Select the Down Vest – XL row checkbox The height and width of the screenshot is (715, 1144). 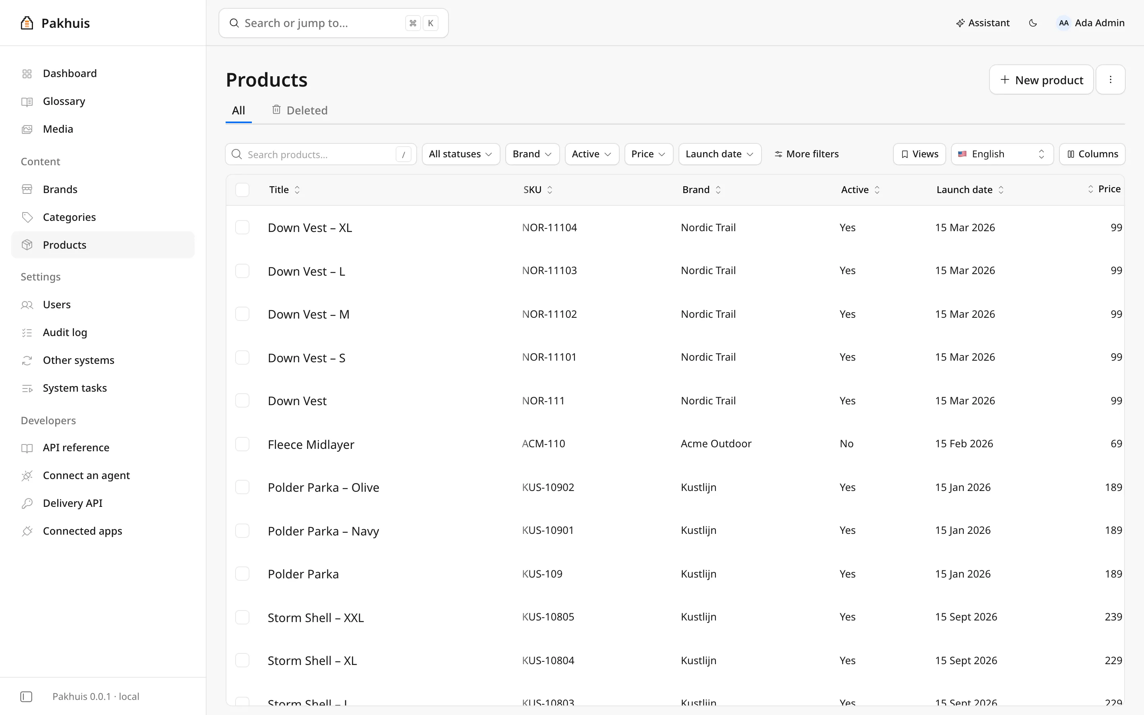tap(243, 228)
